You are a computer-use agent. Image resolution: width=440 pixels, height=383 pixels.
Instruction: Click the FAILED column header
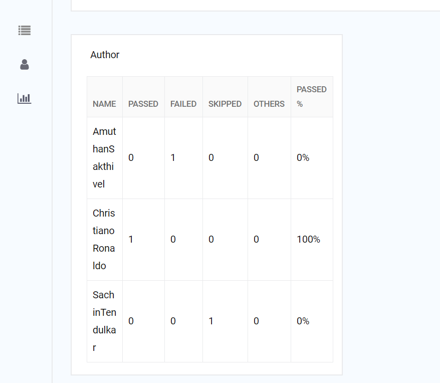point(183,104)
